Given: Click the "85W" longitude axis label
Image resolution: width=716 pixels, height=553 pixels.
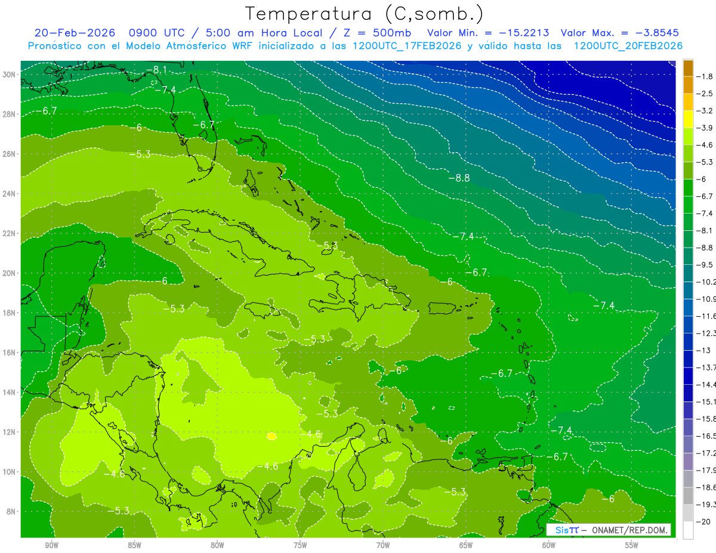Looking at the screenshot, I should (x=134, y=545).
